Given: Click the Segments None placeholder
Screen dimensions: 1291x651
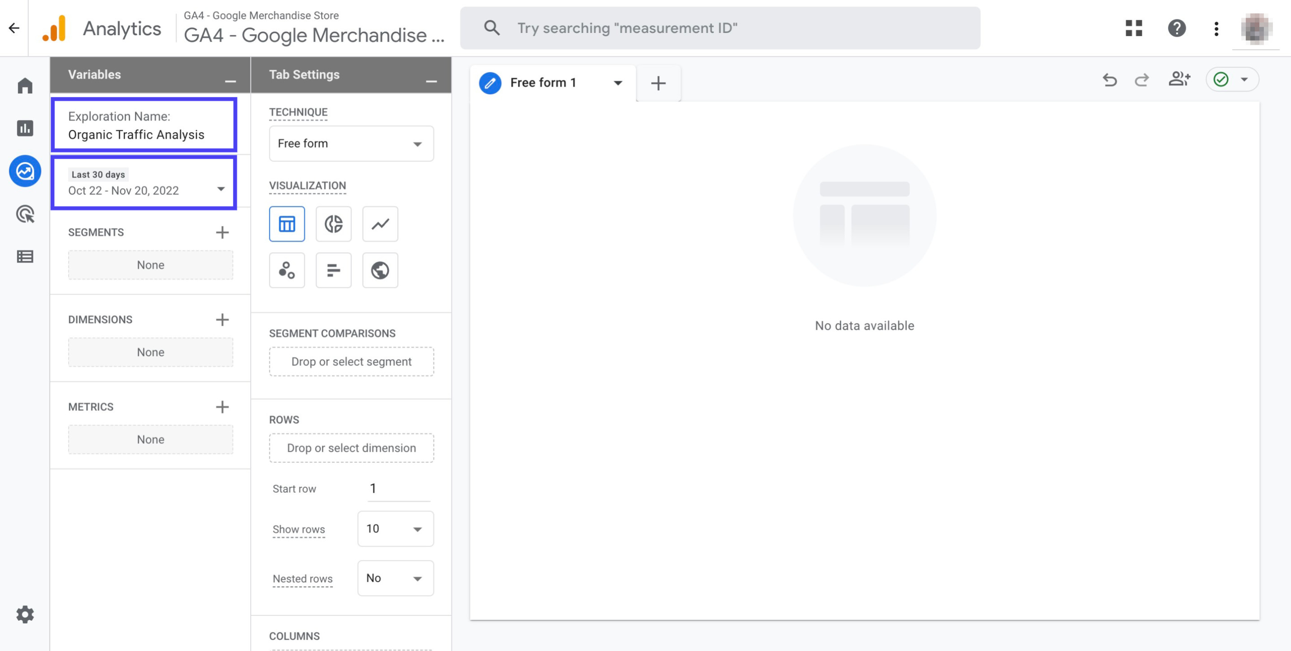Looking at the screenshot, I should coord(150,265).
